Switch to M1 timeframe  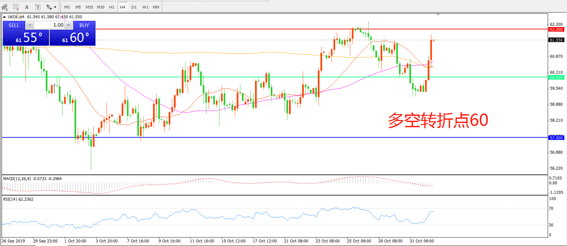67,7
